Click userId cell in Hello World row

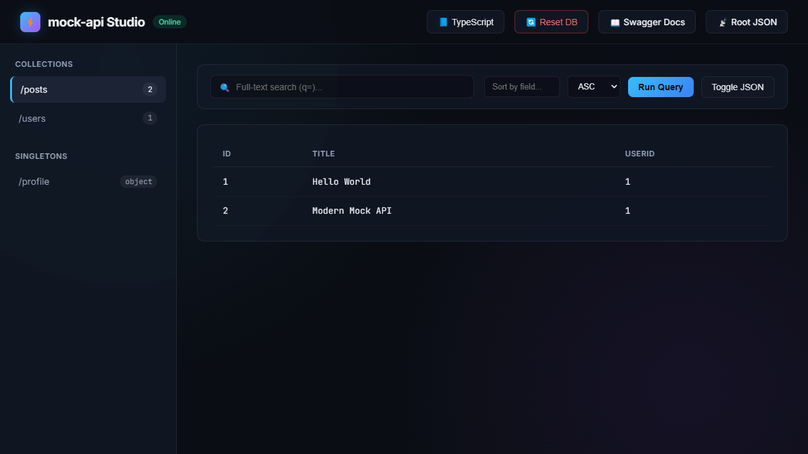click(627, 182)
